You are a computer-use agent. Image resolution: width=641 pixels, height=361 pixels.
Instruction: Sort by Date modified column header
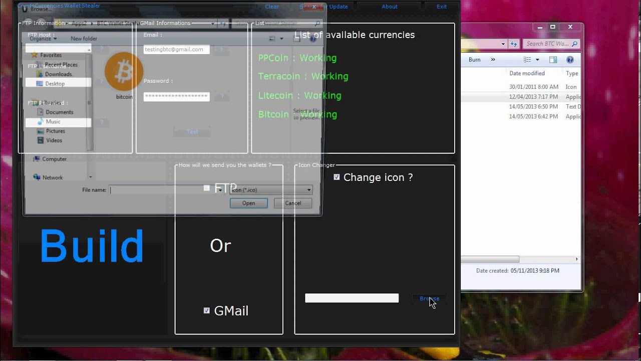coord(527,73)
